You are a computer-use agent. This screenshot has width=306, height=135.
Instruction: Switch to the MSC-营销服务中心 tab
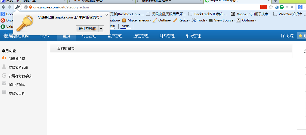[101, 1]
